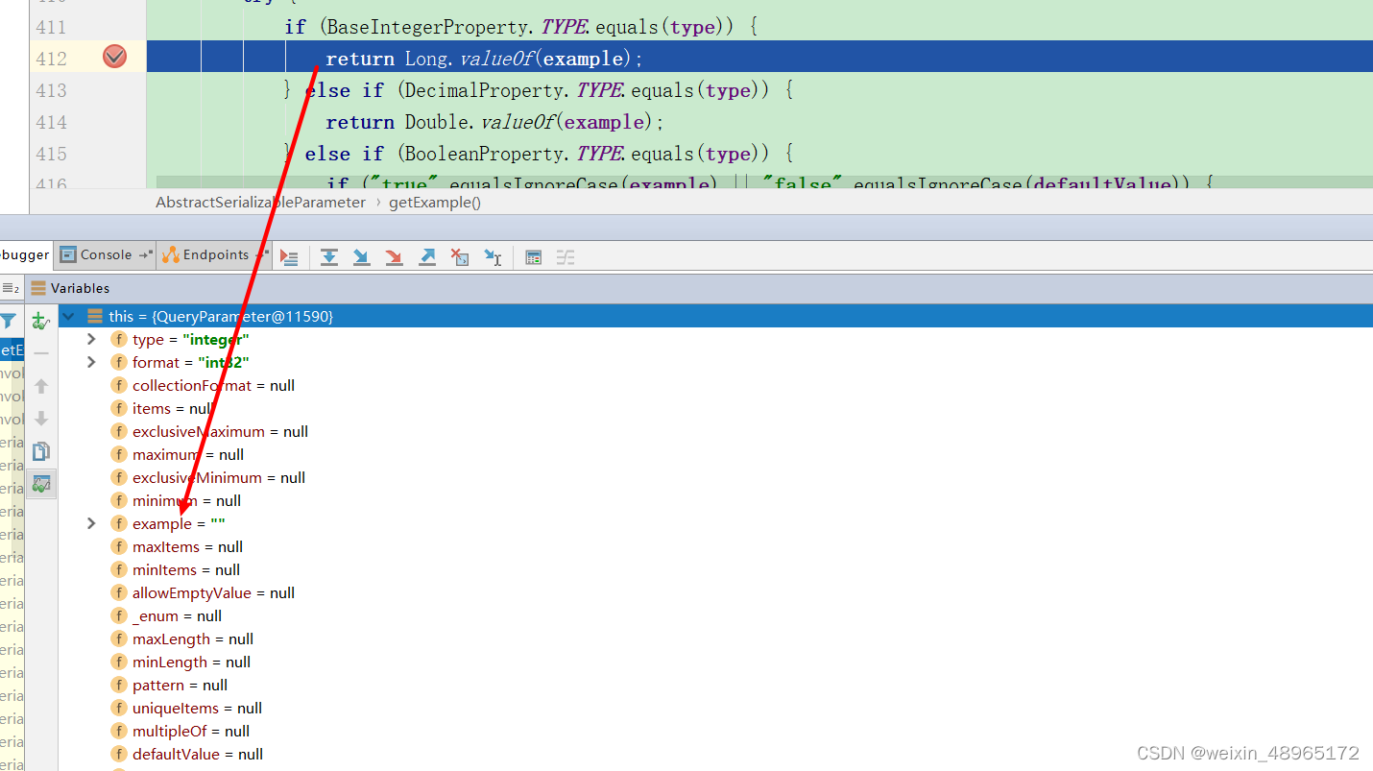Image resolution: width=1373 pixels, height=771 pixels.
Task: Click the Step Out icon
Action: pyautogui.click(x=427, y=256)
